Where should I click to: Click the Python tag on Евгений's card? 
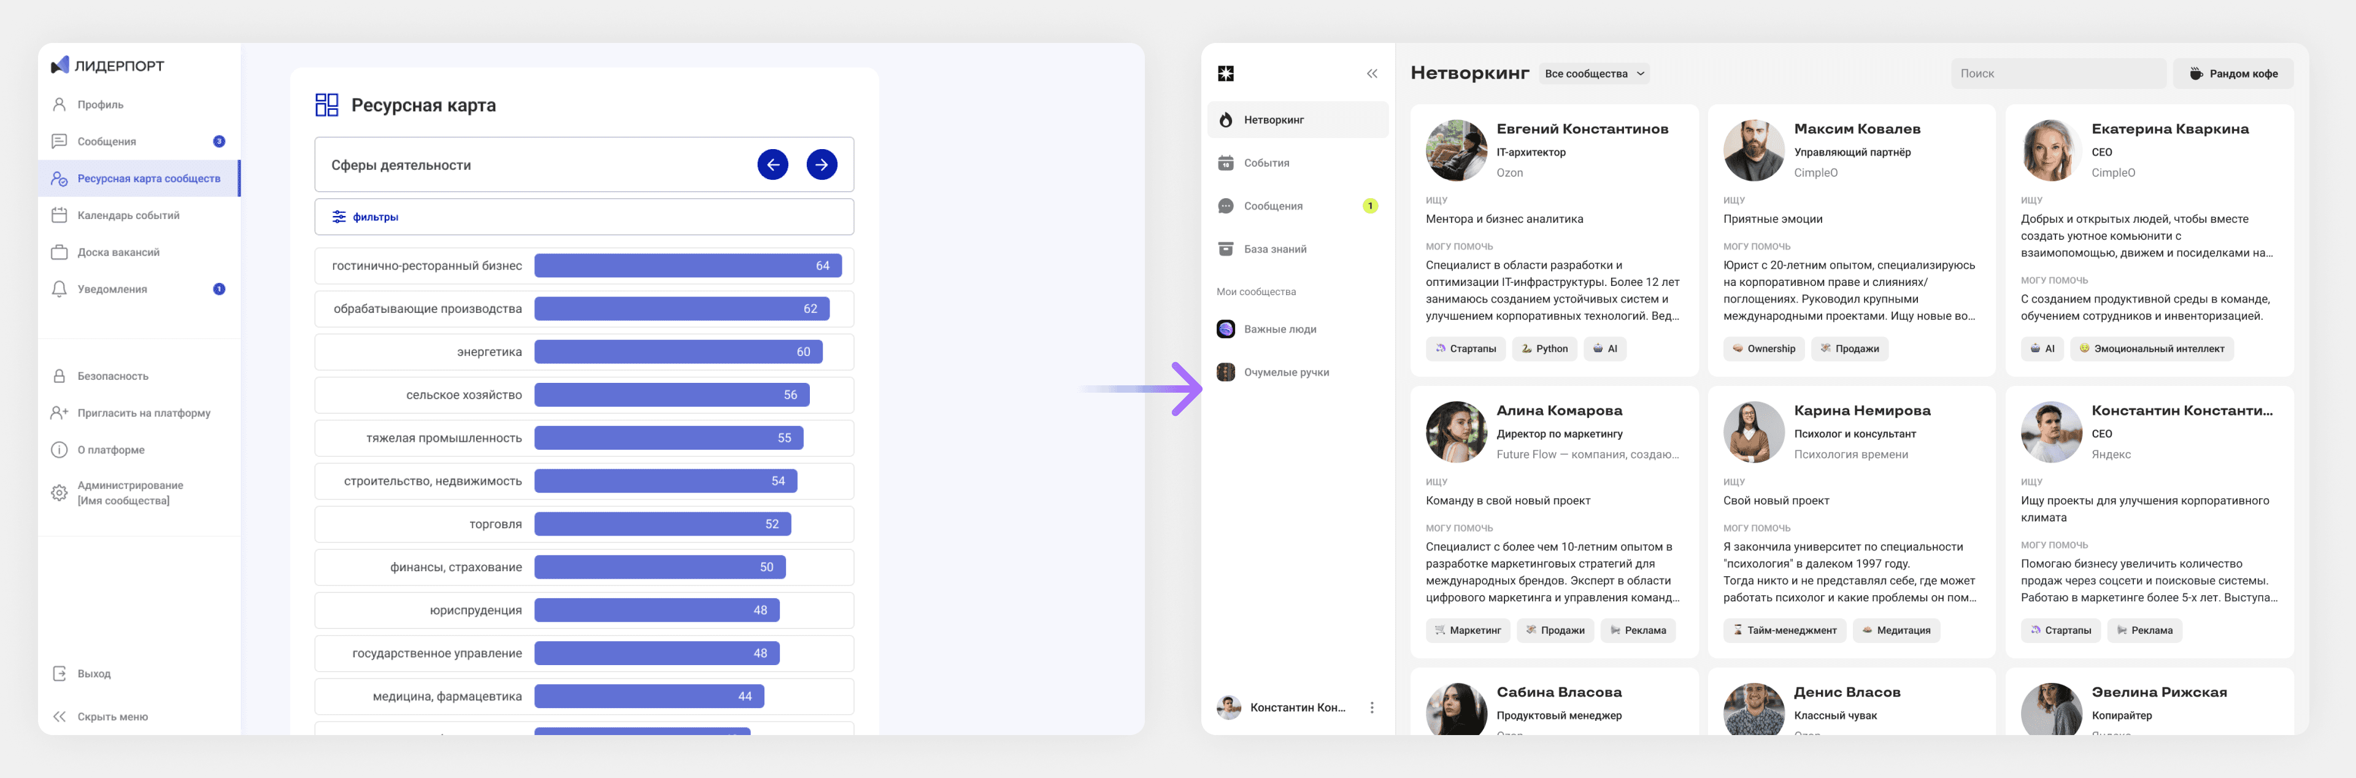(1544, 349)
